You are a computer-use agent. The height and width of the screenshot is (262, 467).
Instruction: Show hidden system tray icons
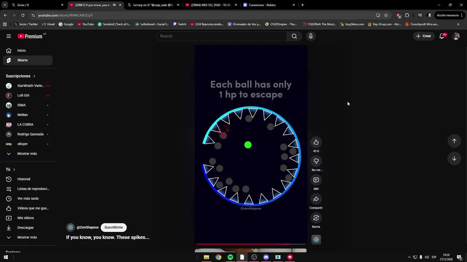tap(409, 257)
